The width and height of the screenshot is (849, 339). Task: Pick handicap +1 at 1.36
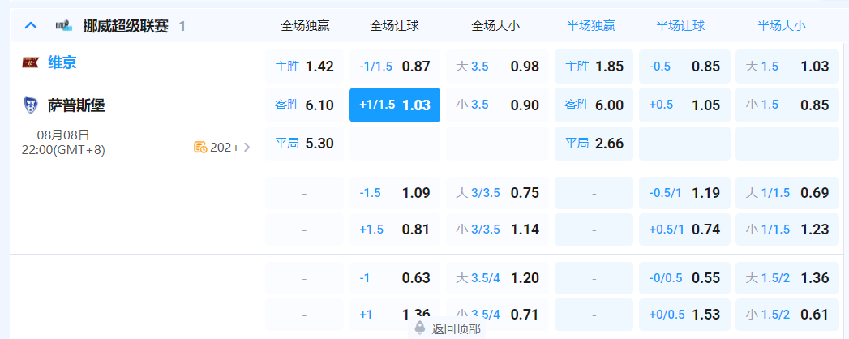395,315
